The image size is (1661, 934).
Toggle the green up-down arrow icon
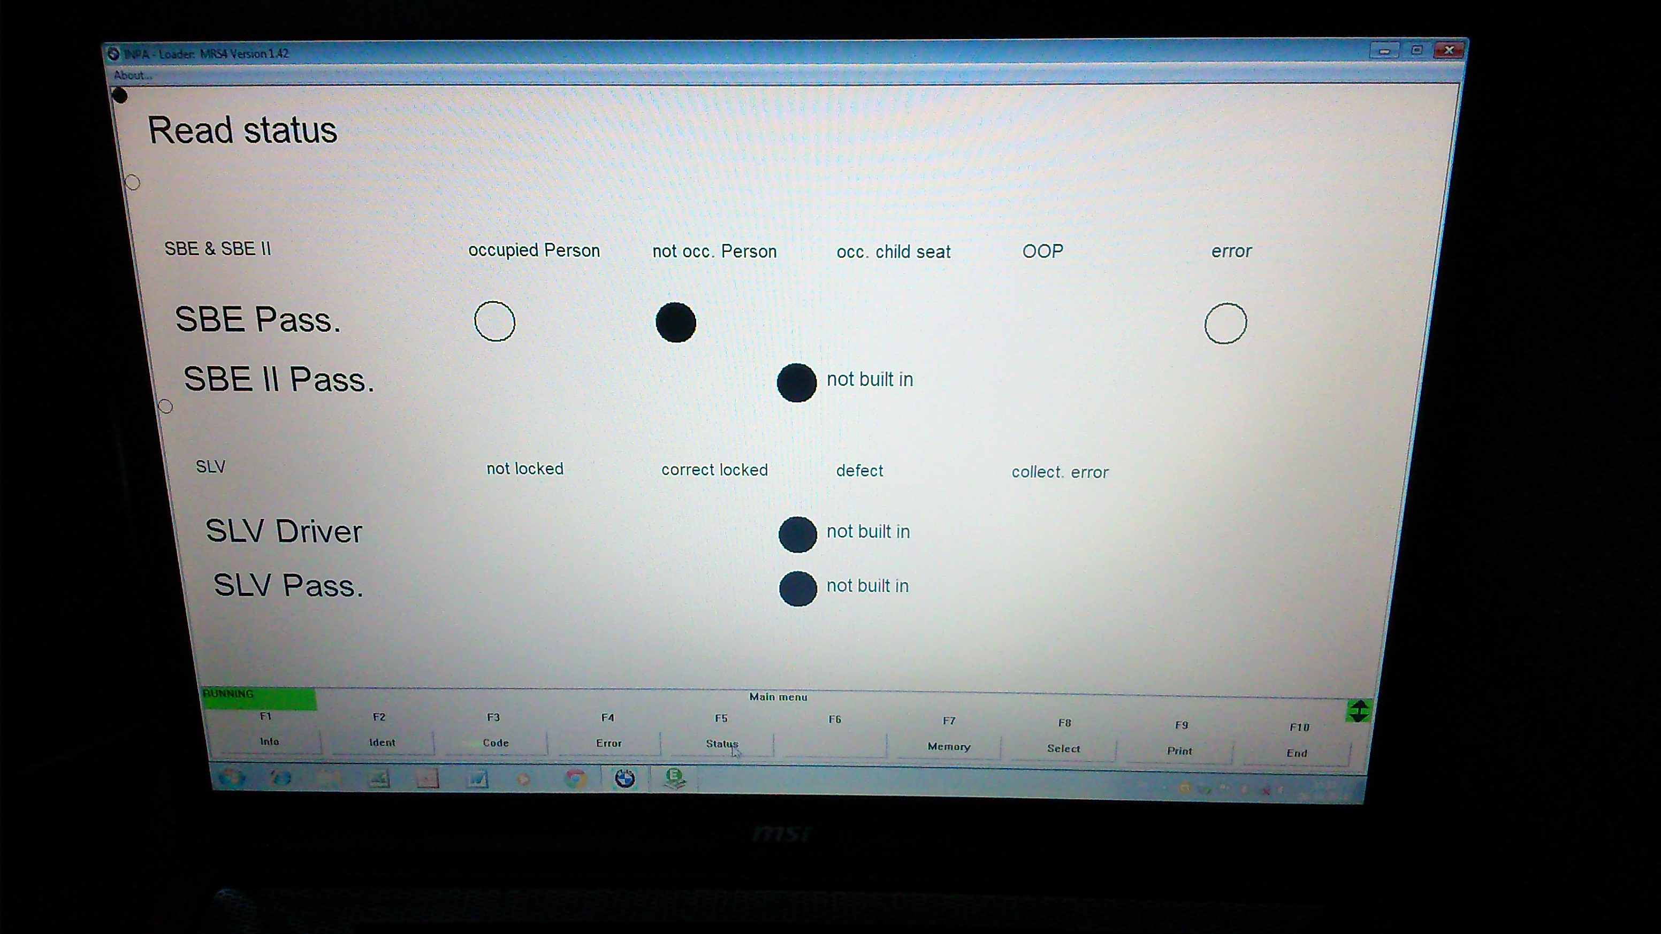pyautogui.click(x=1358, y=711)
